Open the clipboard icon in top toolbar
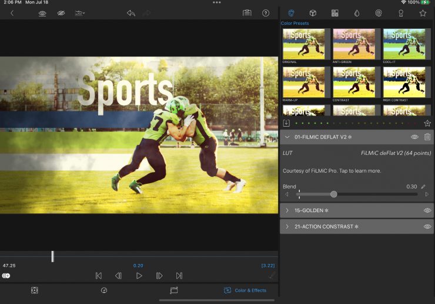 247,13
